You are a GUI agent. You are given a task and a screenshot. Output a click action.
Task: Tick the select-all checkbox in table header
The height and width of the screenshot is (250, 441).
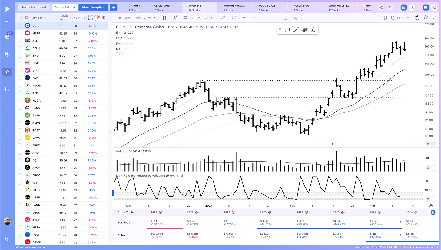20,18
